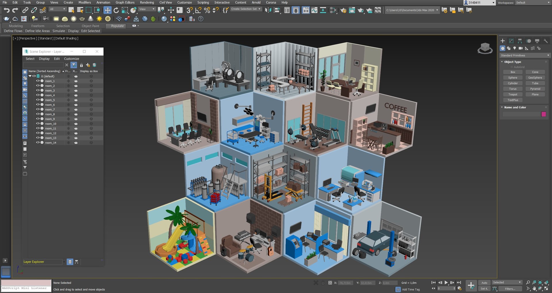Screen dimensions: 552x293
Task: Hide room_10 using its eye icon
Action: 38,124
